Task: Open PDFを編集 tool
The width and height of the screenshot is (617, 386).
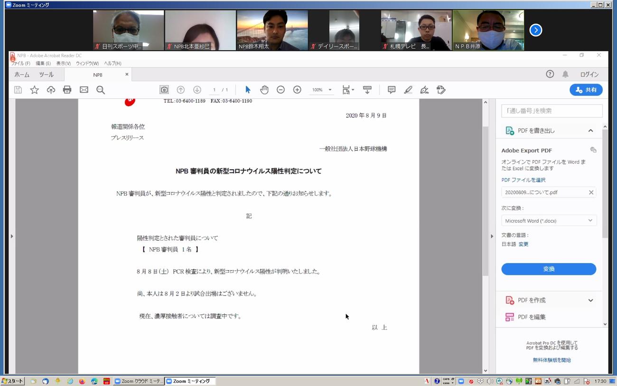Action: [x=532, y=317]
